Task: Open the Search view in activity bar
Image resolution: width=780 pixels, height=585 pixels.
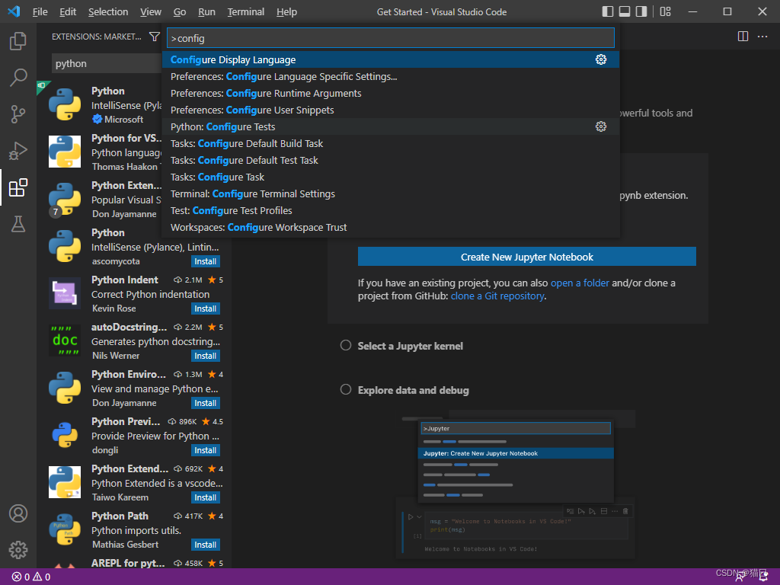Action: (x=18, y=78)
